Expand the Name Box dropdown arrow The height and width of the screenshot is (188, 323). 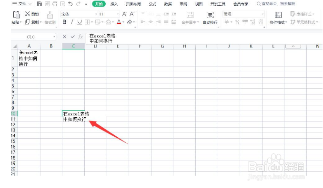click(54, 37)
